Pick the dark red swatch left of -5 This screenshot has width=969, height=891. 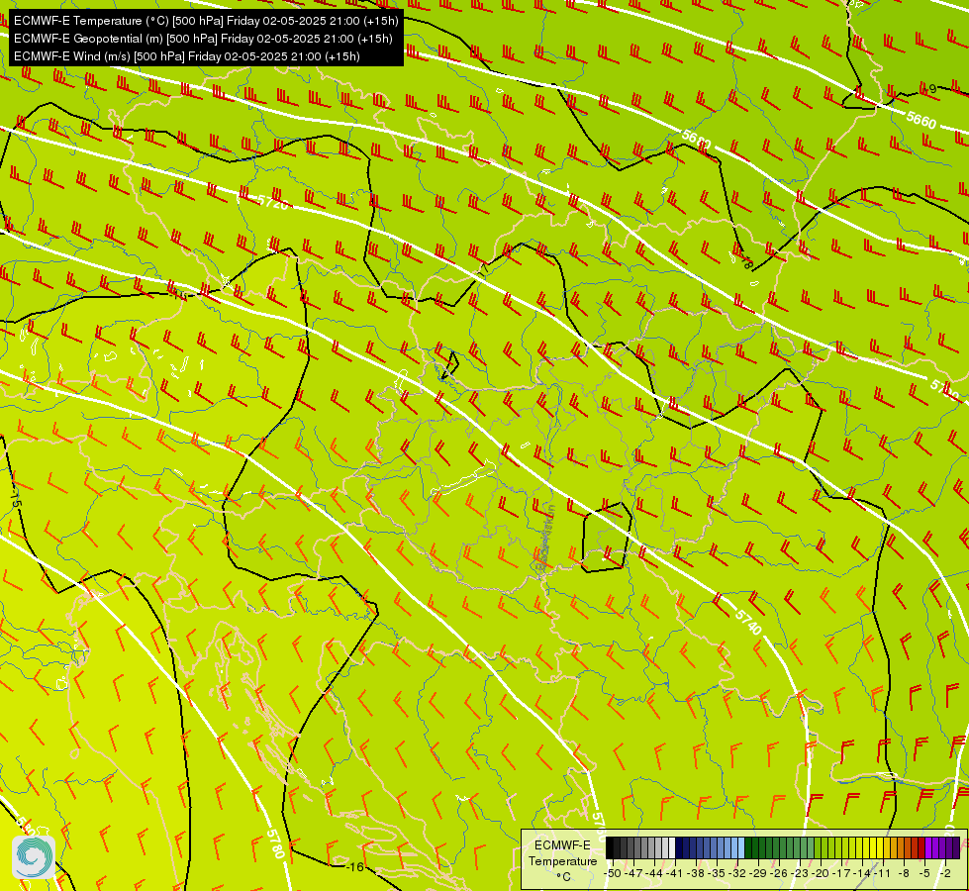[x=921, y=847]
